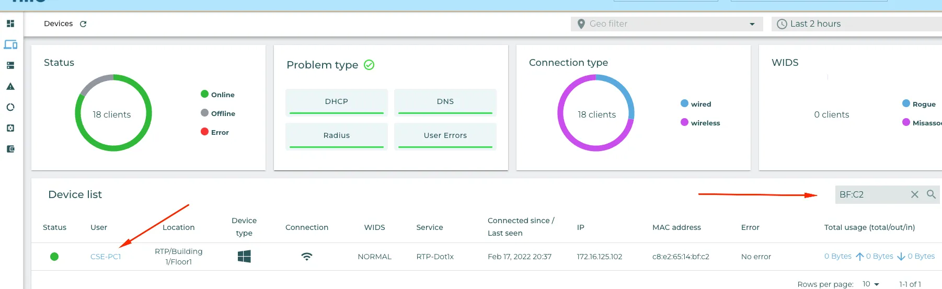Open the Geo filter dropdown
Screen dimensions: 942x289
[667, 24]
